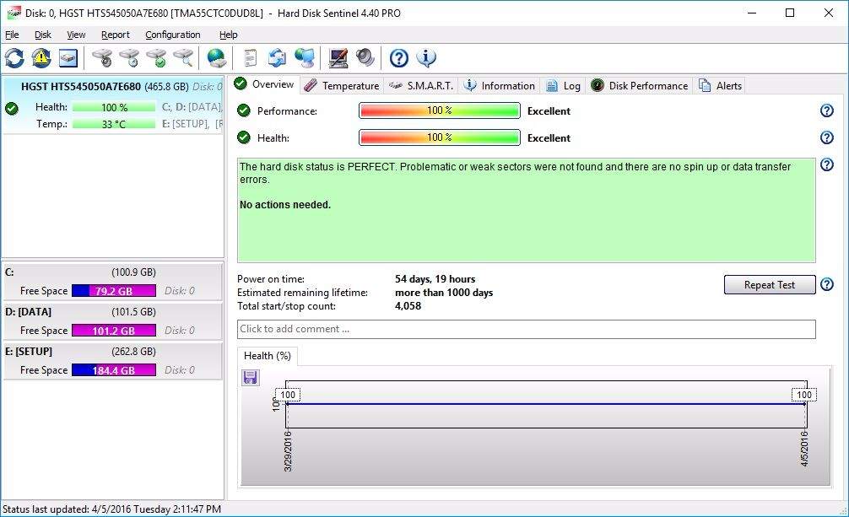Viewport: 849px width, 517px height.
Task: Click the Repeat Test button
Action: coord(770,285)
